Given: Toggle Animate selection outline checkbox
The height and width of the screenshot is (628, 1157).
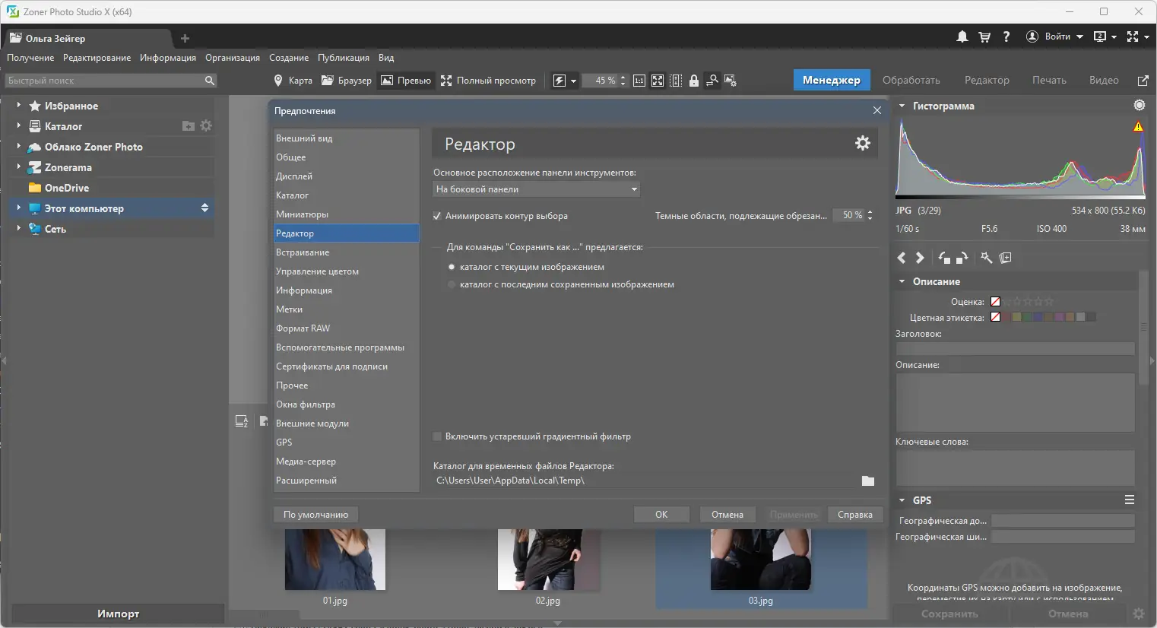Looking at the screenshot, I should tap(437, 216).
